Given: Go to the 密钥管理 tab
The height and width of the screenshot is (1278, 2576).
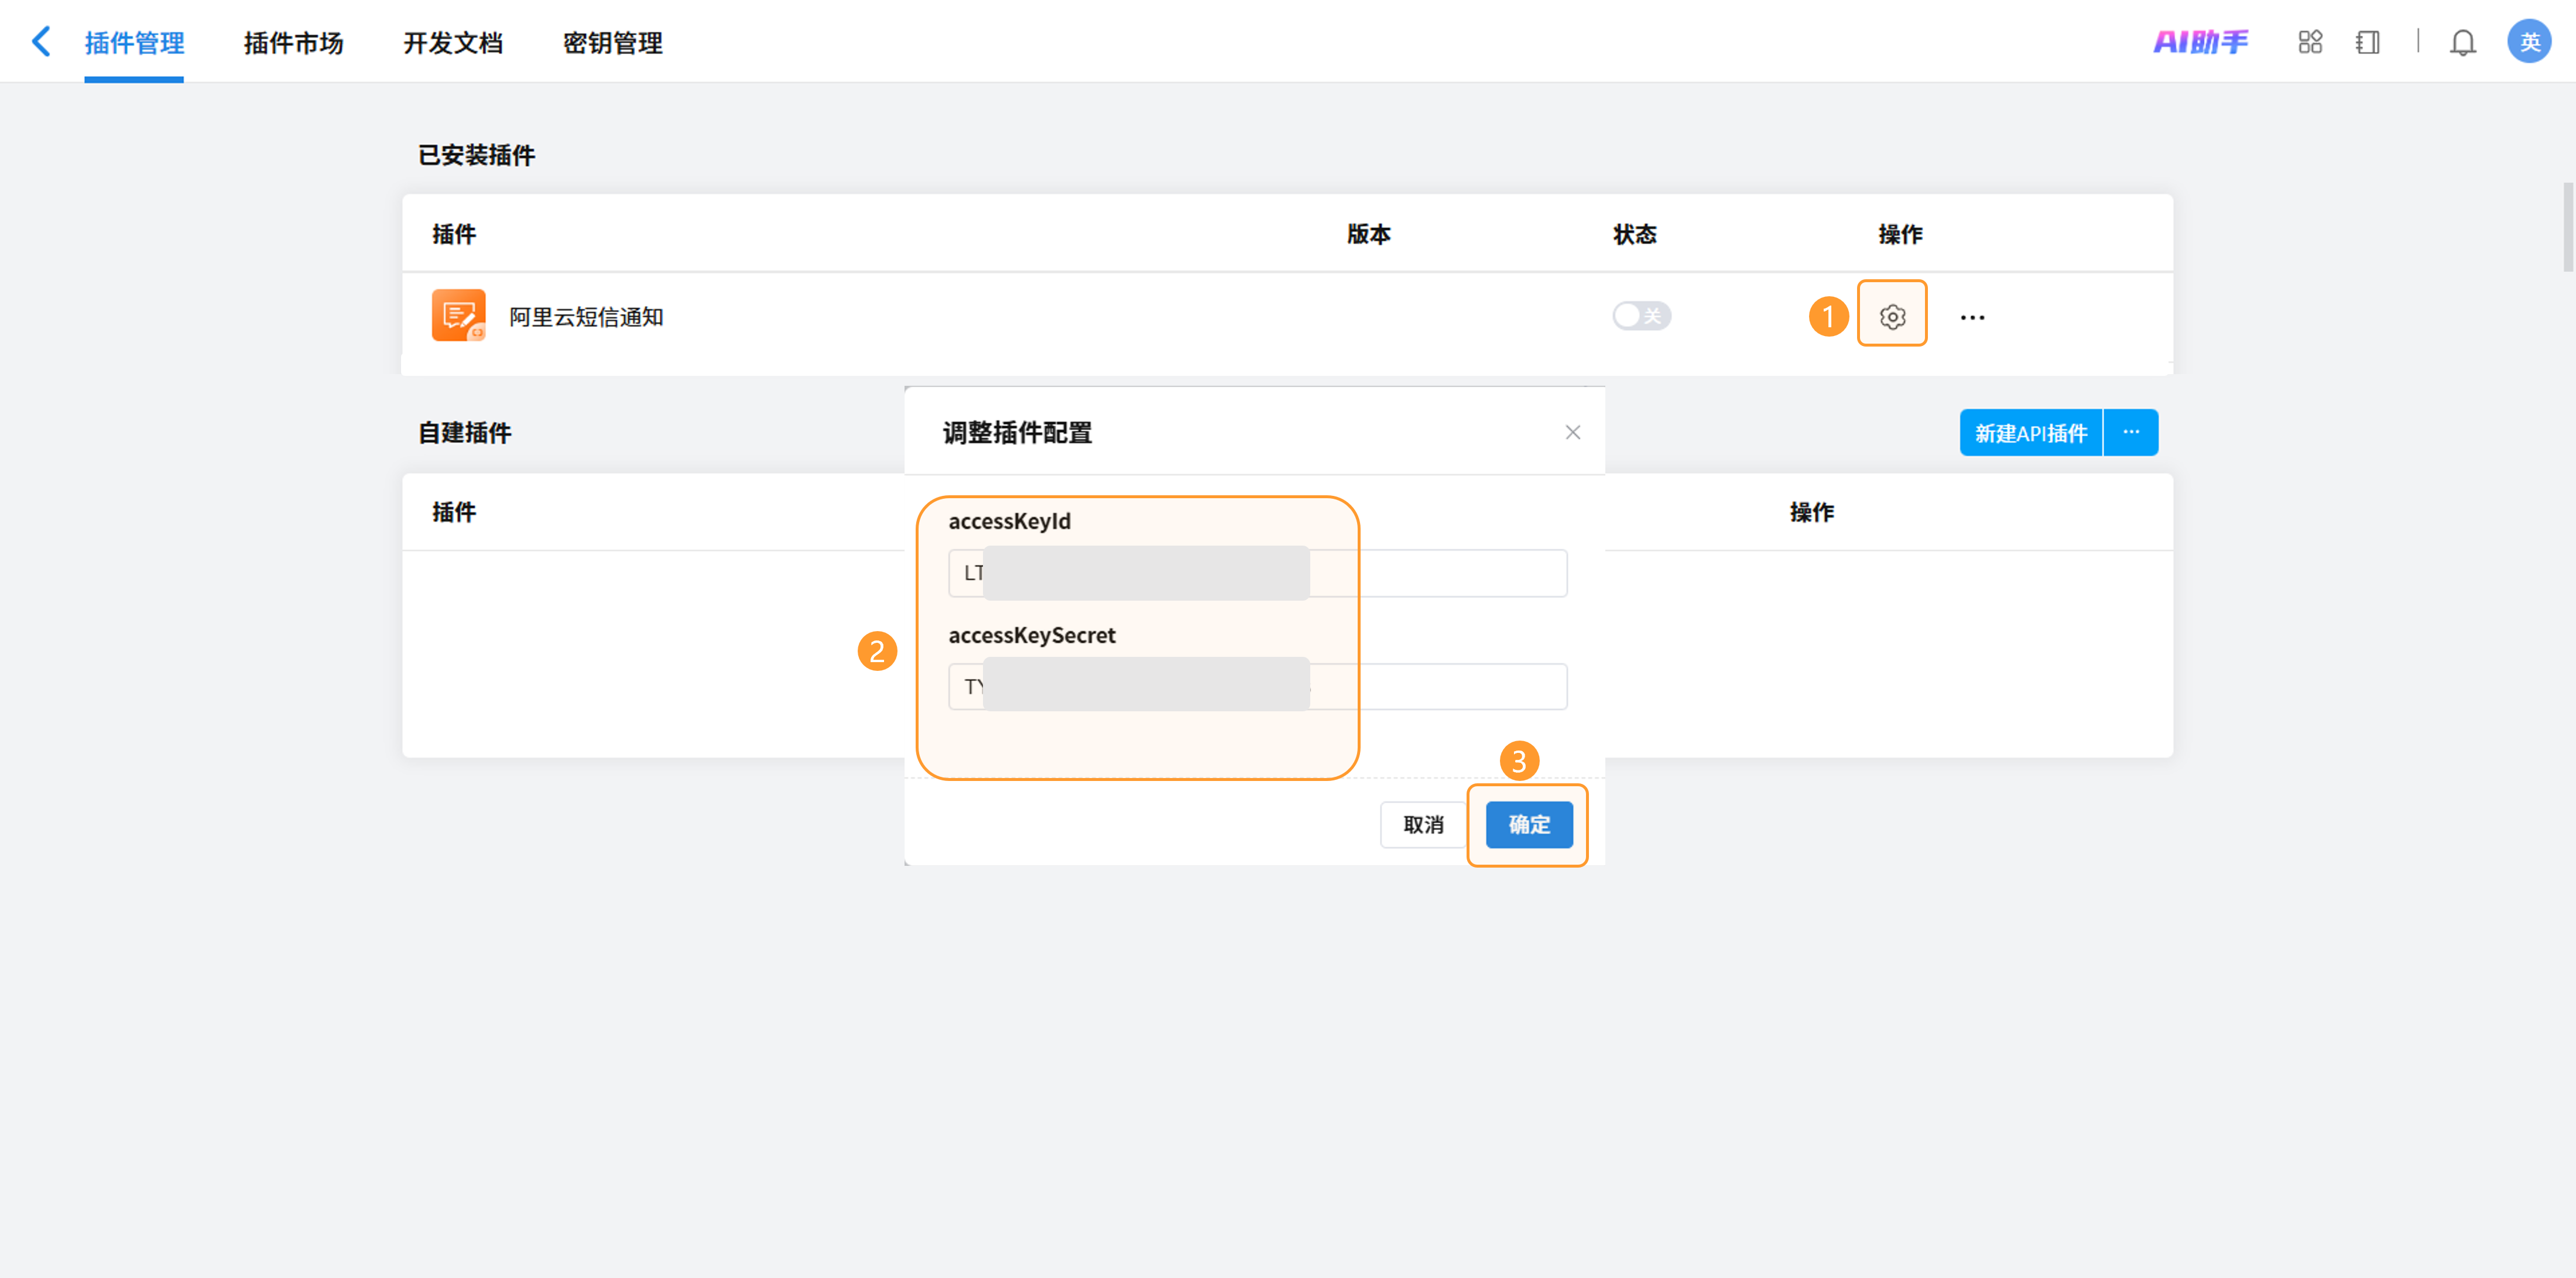Looking at the screenshot, I should [x=612, y=43].
